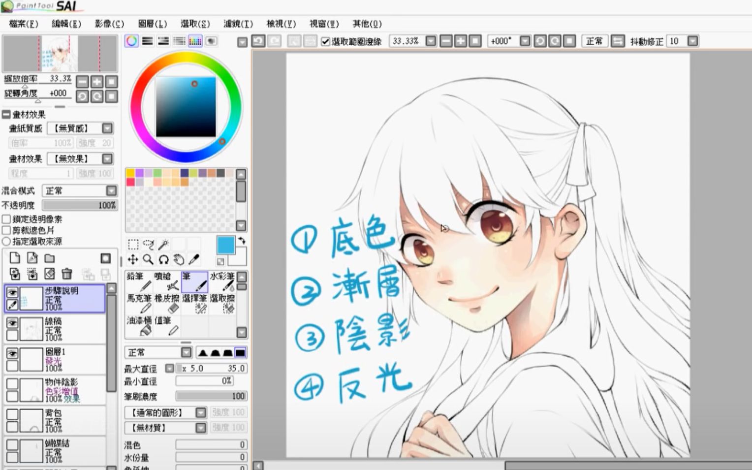Toggle 選取範圍邊緣 selection edge checkbox
Screen dimensions: 752x470
click(x=325, y=41)
